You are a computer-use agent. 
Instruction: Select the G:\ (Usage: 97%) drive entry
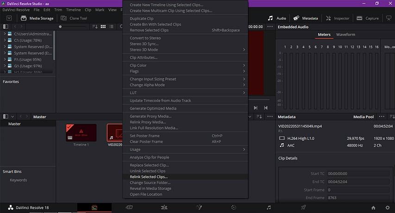[x=28, y=66]
